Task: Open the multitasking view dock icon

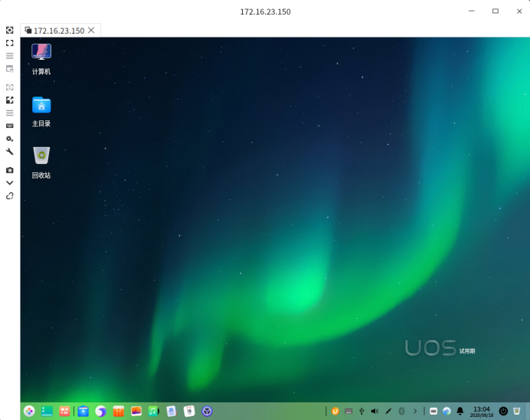Action: click(64, 412)
